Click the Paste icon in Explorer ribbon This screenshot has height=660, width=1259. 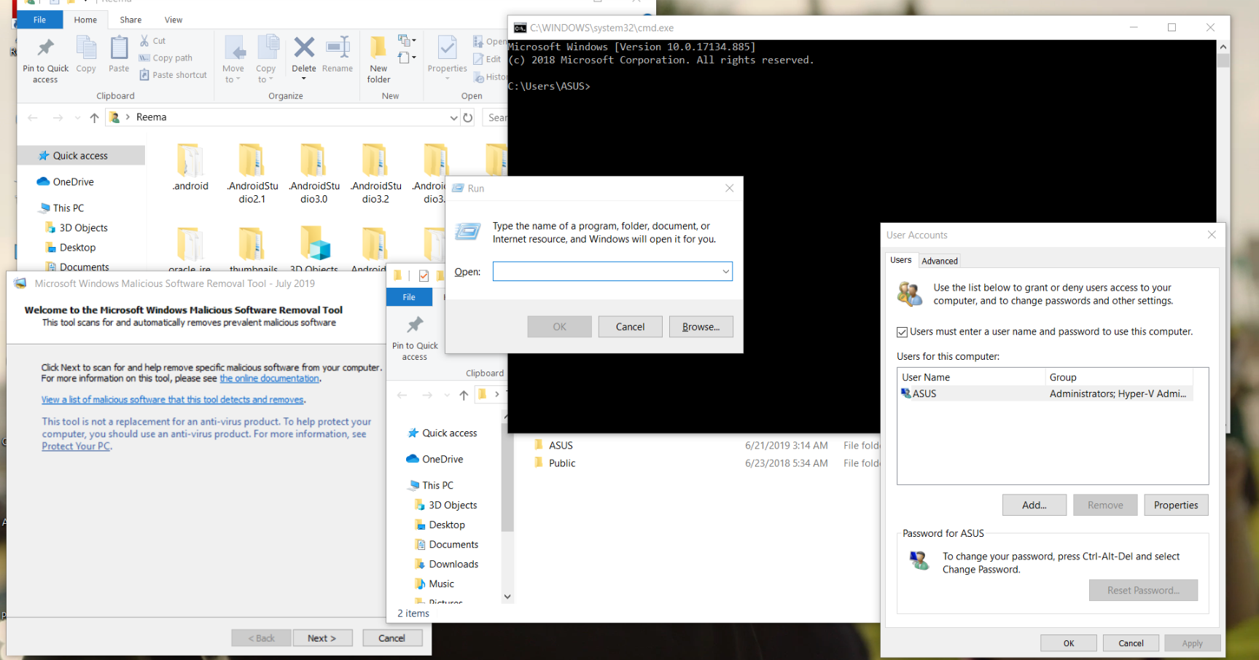(x=119, y=55)
